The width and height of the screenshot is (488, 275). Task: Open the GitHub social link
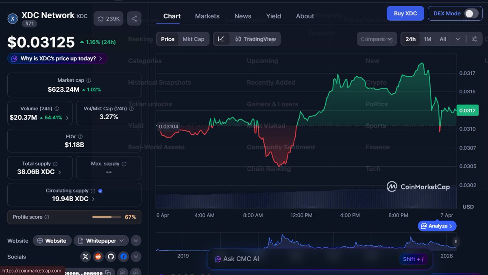[x=111, y=257]
